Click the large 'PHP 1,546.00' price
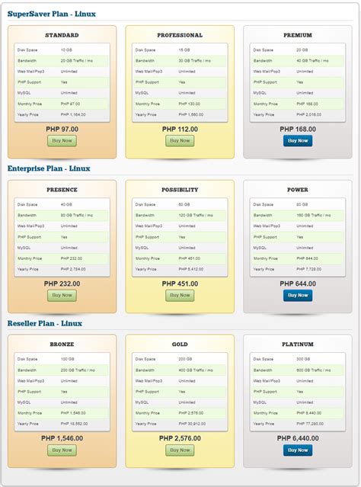The width and height of the screenshot is (361, 487). [x=62, y=438]
